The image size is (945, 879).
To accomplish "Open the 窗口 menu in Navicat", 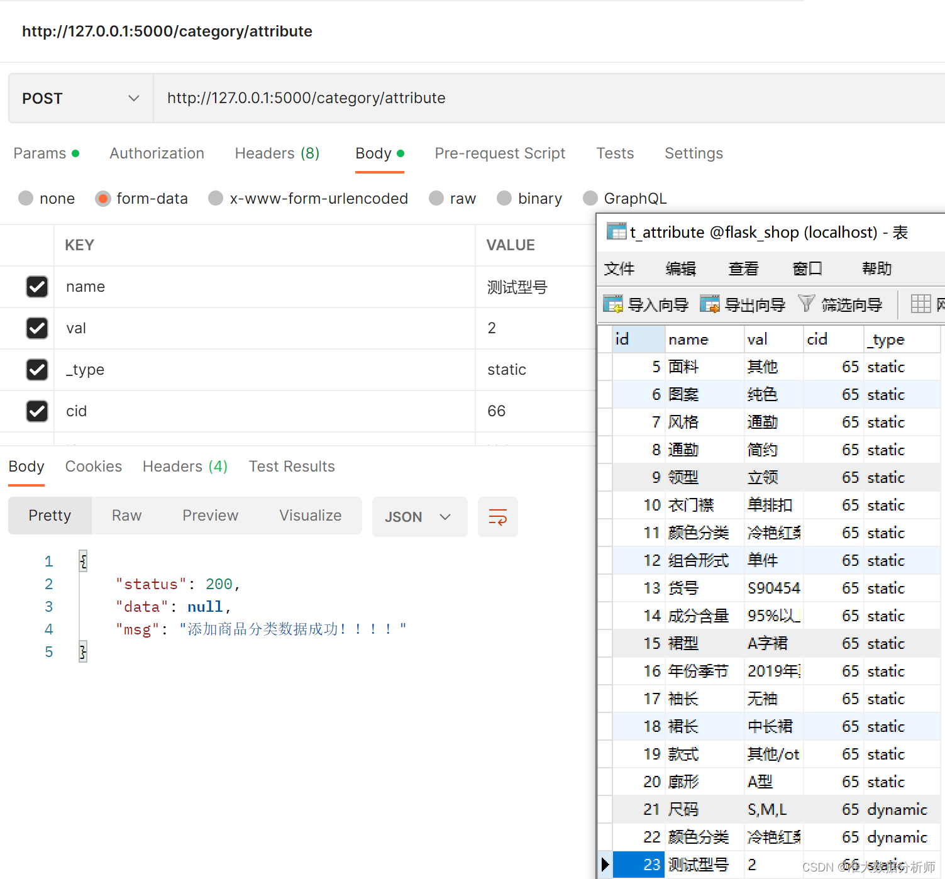I will pos(807,268).
